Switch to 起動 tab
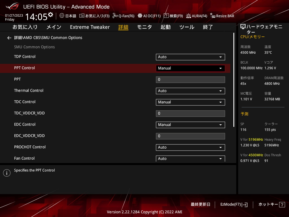The height and width of the screenshot is (217, 289). point(165,27)
